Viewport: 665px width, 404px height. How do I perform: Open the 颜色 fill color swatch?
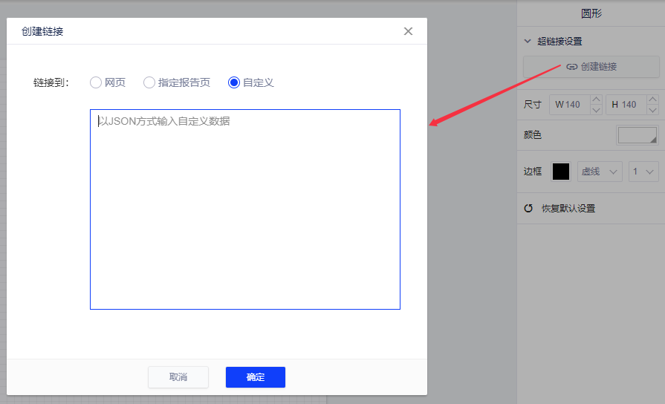[x=638, y=135]
